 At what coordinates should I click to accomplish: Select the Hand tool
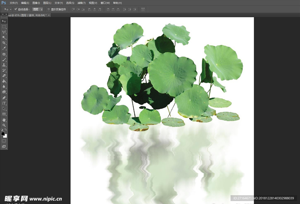click(4, 120)
